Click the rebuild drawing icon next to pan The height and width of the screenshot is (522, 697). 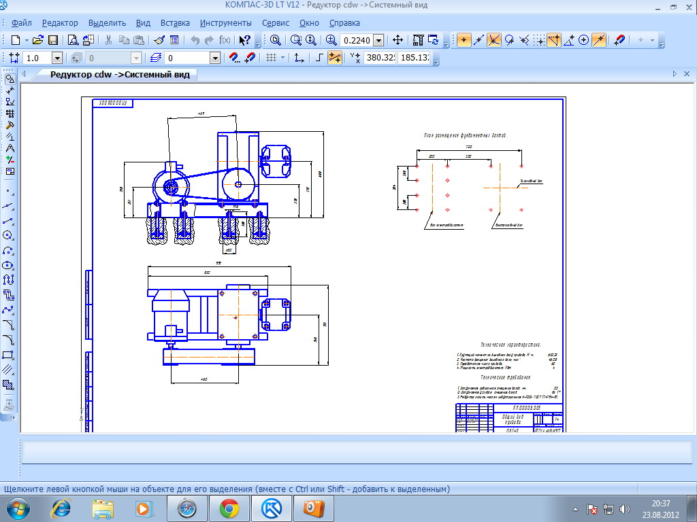(x=418, y=40)
